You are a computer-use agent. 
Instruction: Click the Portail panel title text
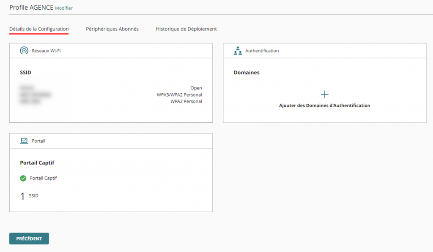(x=38, y=141)
